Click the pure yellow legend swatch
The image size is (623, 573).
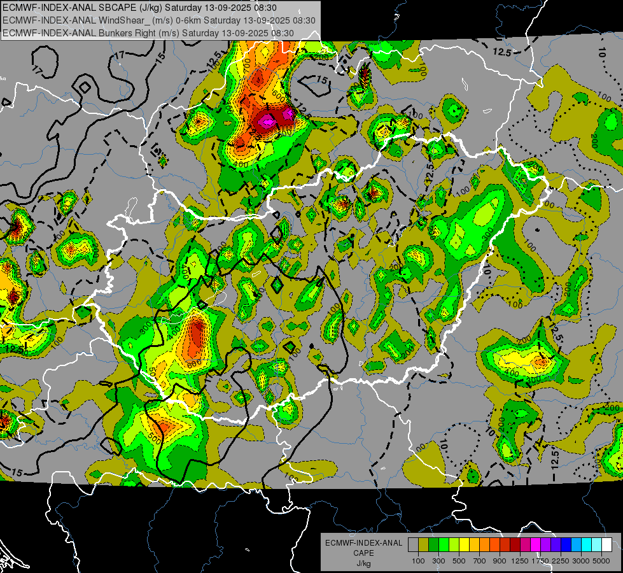coord(464,545)
